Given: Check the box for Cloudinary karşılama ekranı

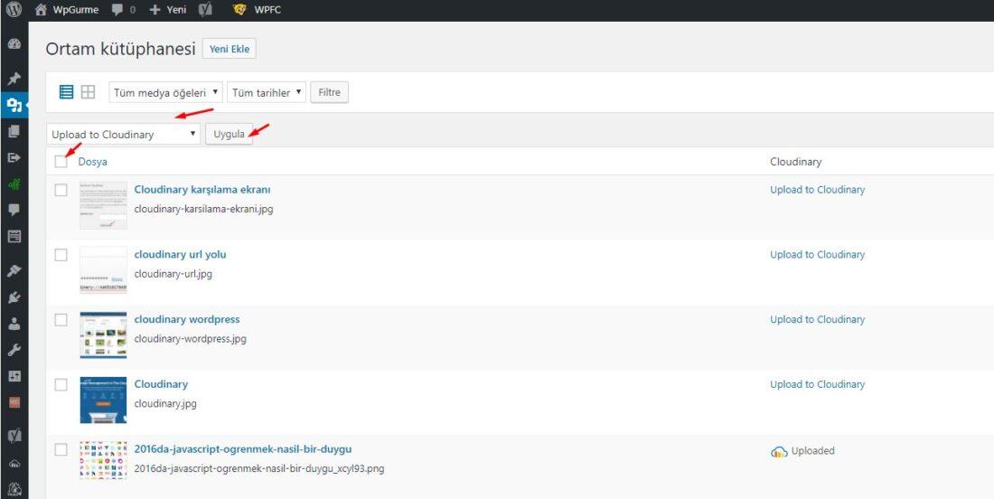Looking at the screenshot, I should 61,190.
